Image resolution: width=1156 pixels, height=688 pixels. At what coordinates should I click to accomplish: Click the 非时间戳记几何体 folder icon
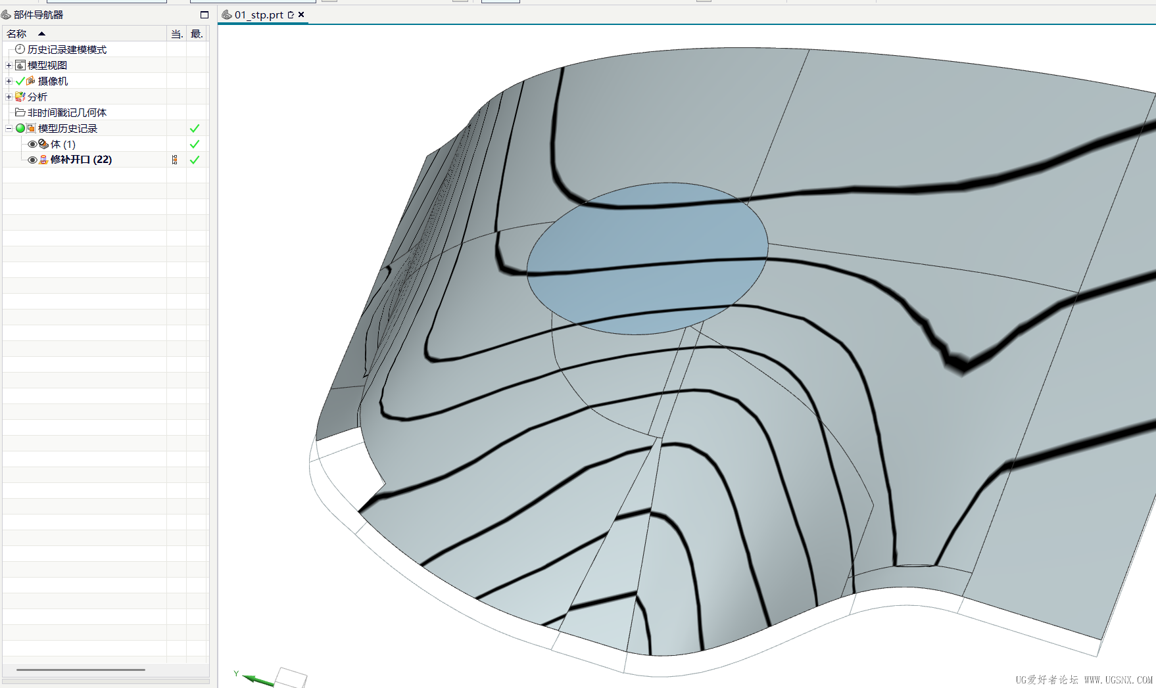tap(20, 112)
